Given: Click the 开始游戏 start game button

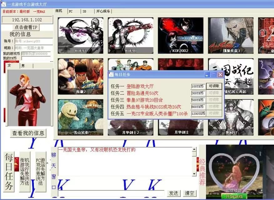Looking at the screenshot, I should 234,196.
